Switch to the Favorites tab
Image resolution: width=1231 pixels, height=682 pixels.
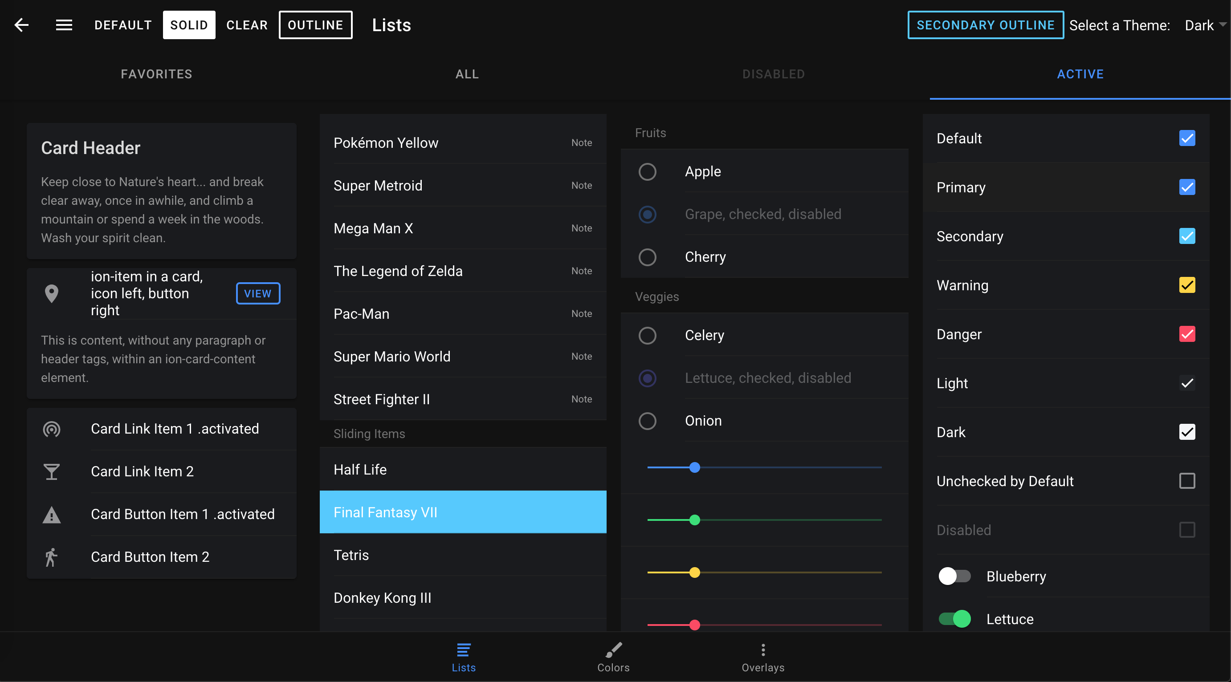156,74
